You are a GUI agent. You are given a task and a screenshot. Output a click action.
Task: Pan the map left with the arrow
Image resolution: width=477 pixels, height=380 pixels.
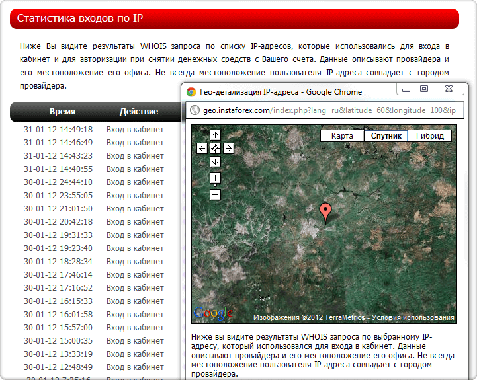point(202,148)
